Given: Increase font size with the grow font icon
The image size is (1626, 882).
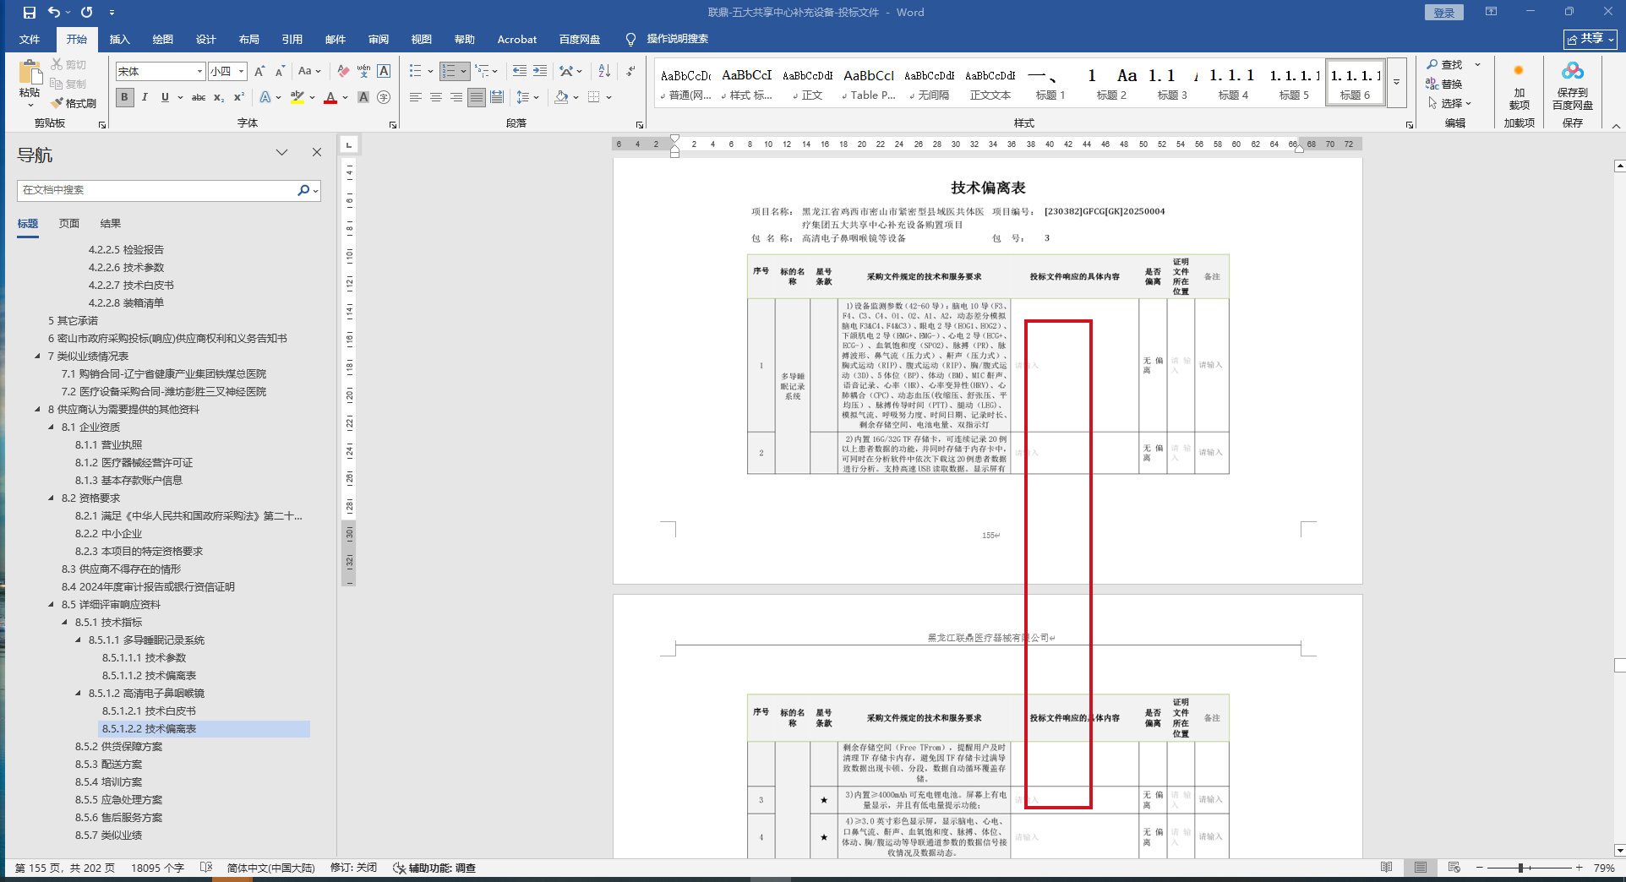Looking at the screenshot, I should tap(259, 72).
